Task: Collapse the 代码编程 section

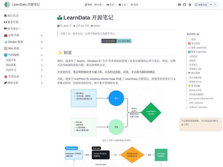Action: click(42, 55)
